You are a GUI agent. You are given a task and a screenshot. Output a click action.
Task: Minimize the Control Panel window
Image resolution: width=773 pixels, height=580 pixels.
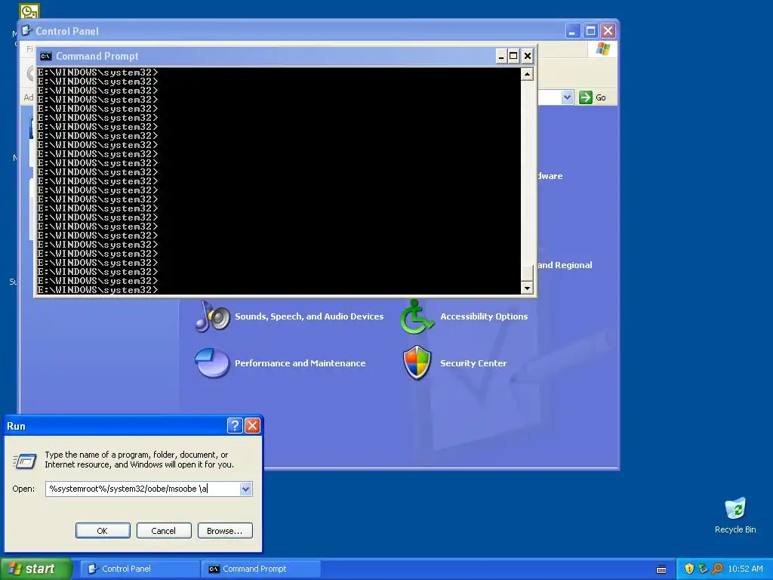(x=572, y=31)
